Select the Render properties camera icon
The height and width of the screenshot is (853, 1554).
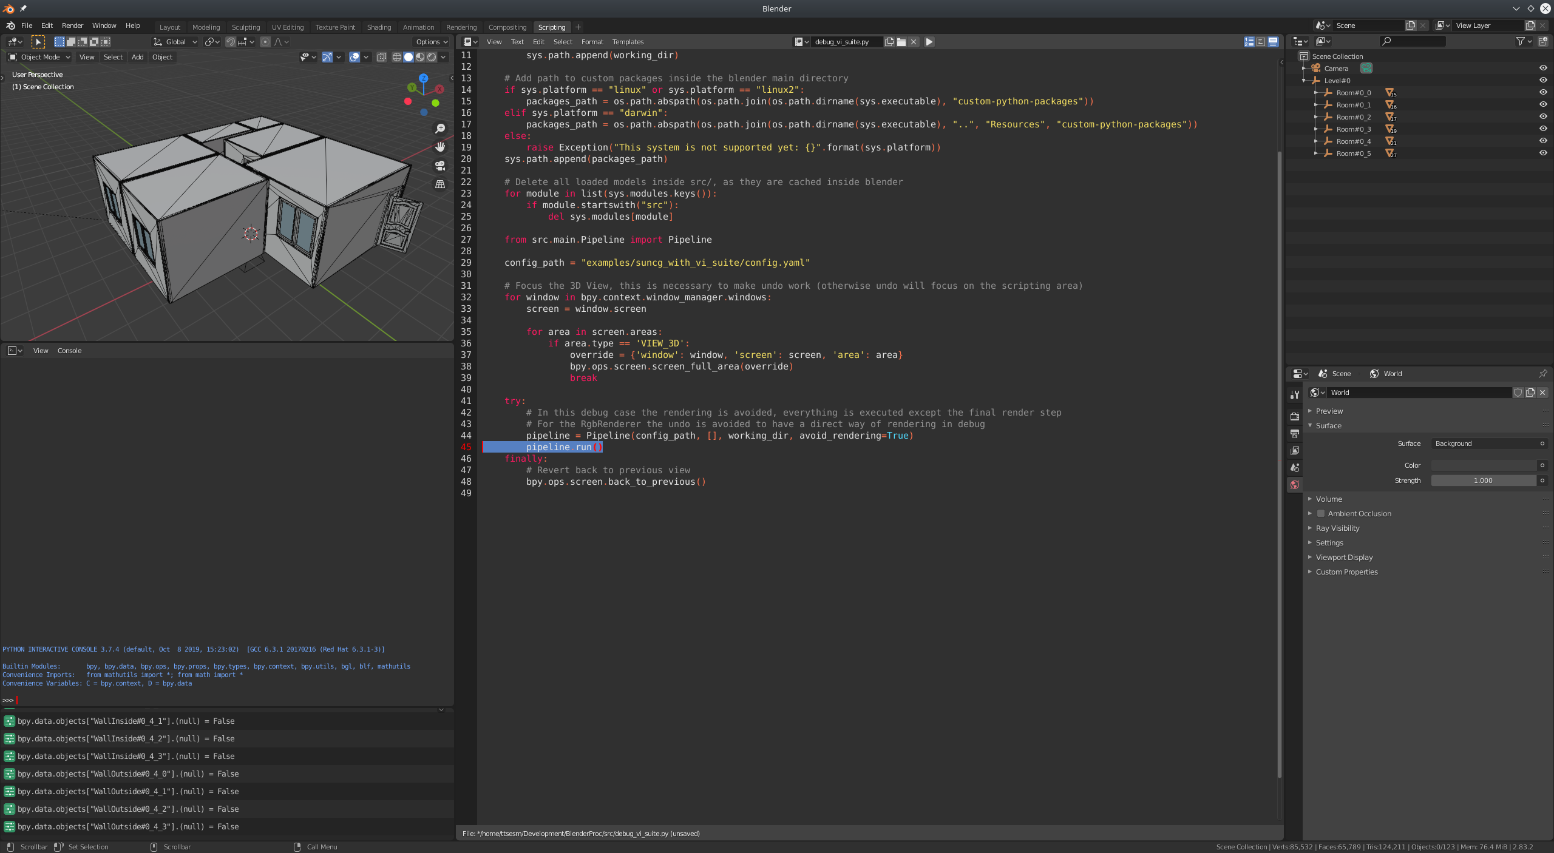point(1295,417)
